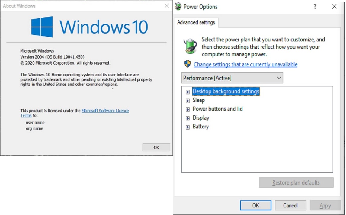Image resolution: width=346 pixels, height=215 pixels.
Task: Close the About Windows dialog
Action: (x=167, y=6)
